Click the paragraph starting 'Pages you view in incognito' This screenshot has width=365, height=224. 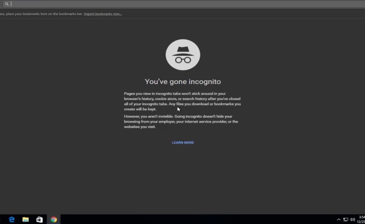(x=182, y=101)
